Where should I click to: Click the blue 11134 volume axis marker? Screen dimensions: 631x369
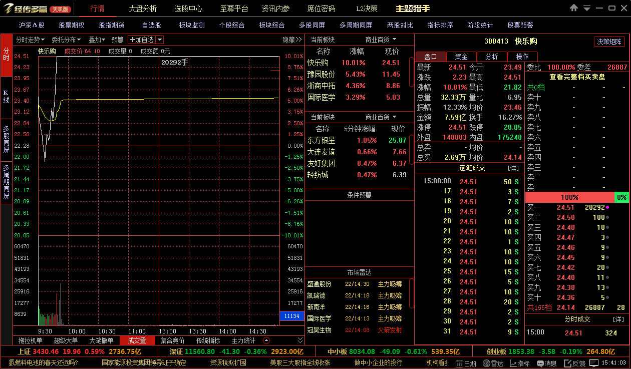pyautogui.click(x=291, y=316)
